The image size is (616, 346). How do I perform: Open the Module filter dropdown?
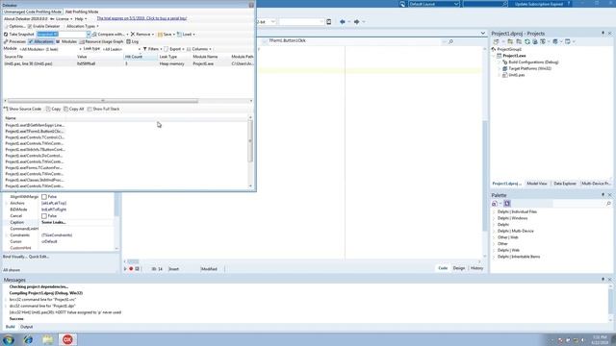tap(80, 49)
